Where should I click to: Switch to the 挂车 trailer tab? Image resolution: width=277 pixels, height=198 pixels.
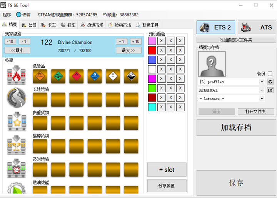(68, 25)
